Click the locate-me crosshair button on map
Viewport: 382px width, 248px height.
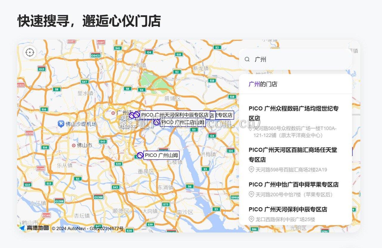click(x=30, y=53)
